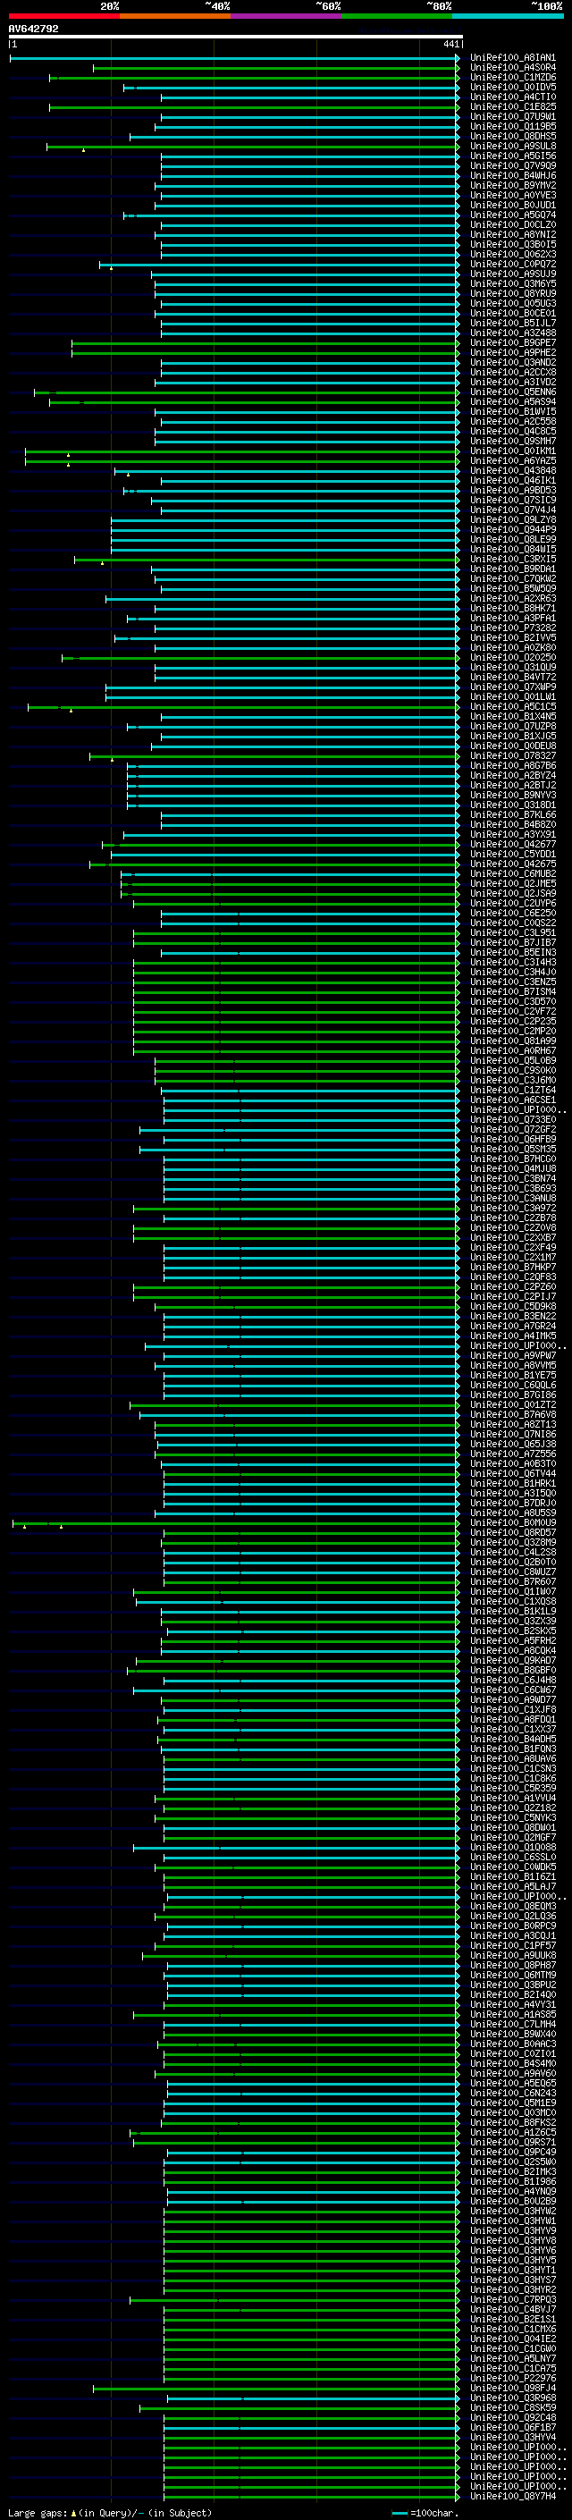
Task: Click the UniRef100_A5AS94 label
Action: (513, 402)
